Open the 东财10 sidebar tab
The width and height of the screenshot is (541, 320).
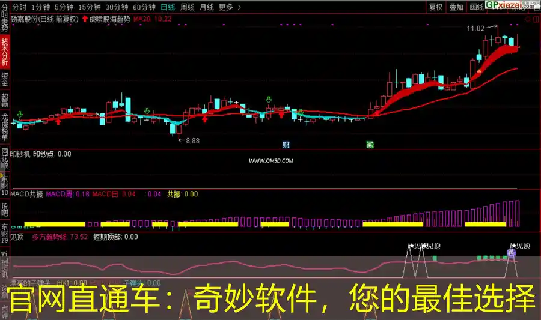(x=4, y=185)
